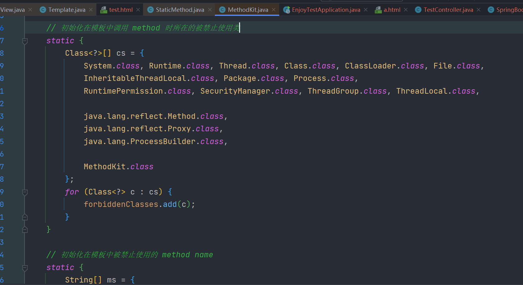Close the EnjoyTestApplication.java tab

366,10
